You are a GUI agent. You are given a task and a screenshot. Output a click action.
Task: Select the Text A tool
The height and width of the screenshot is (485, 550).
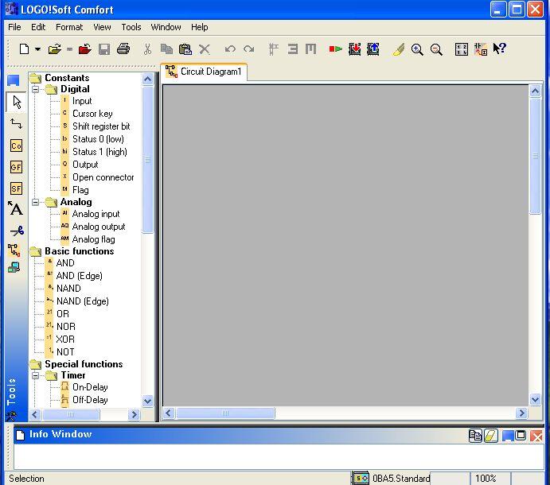pos(15,208)
